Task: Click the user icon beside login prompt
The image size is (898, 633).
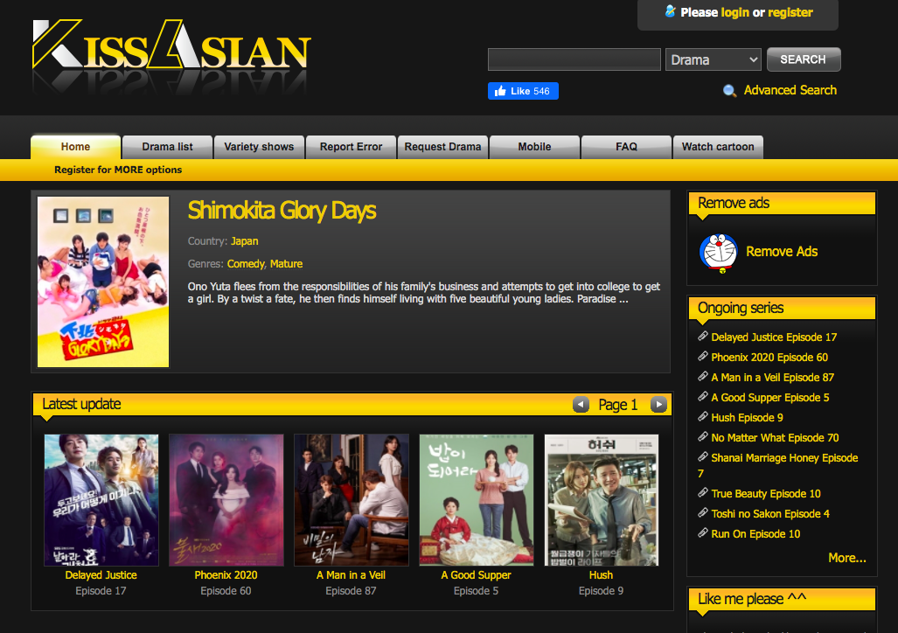Action: [x=670, y=11]
